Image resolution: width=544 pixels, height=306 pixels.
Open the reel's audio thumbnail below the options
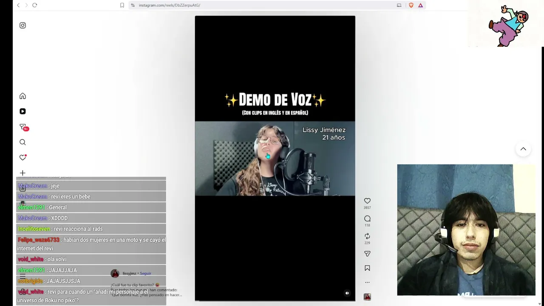tap(367, 297)
